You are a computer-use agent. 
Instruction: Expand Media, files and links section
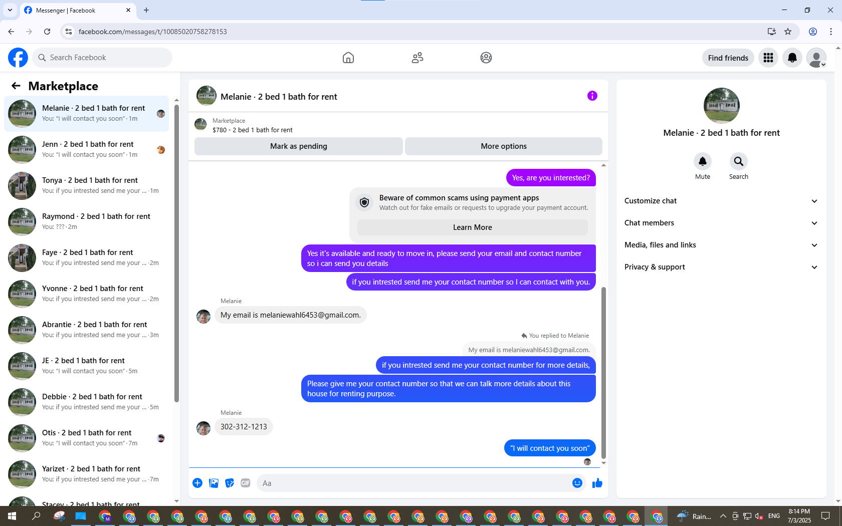(721, 245)
